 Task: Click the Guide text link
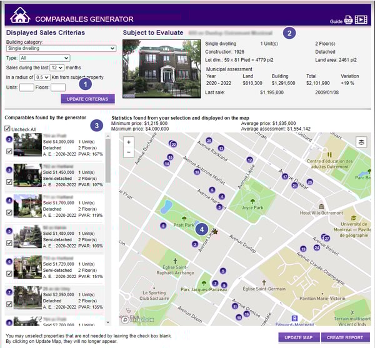pos(336,21)
